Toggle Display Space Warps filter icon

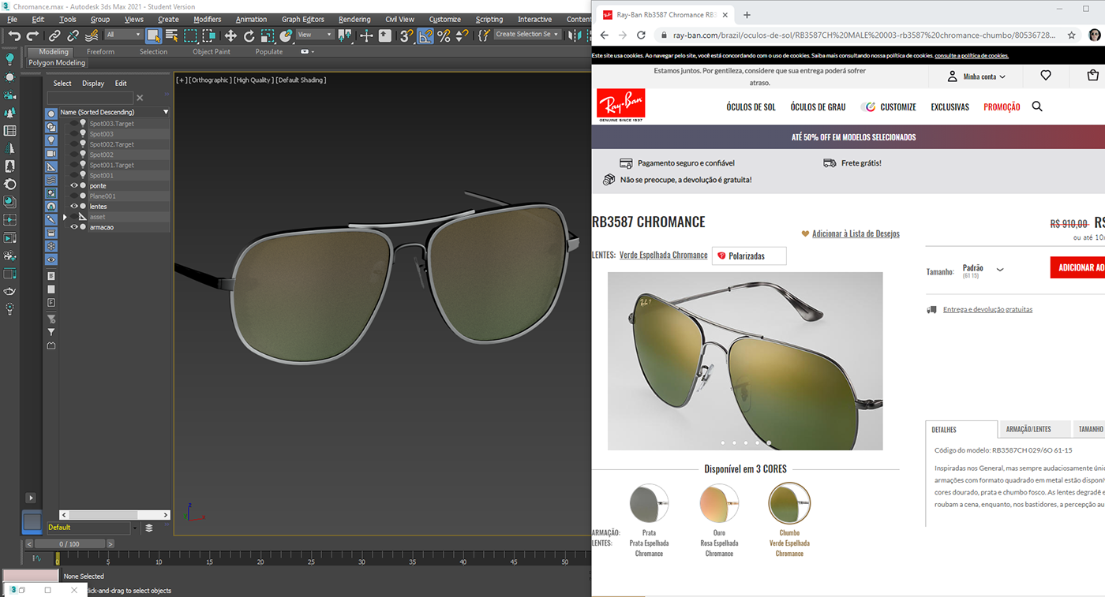(x=51, y=180)
